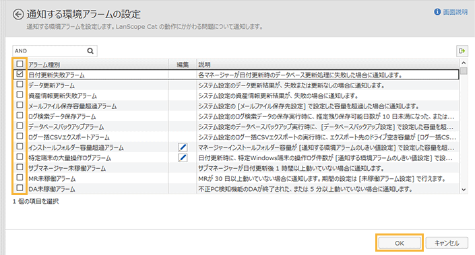Select the データ更新アラーム row name
This screenshot has width=475, height=255.
point(51,85)
